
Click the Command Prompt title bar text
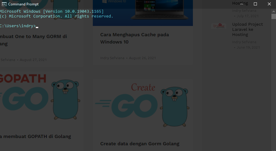(x=23, y=4)
